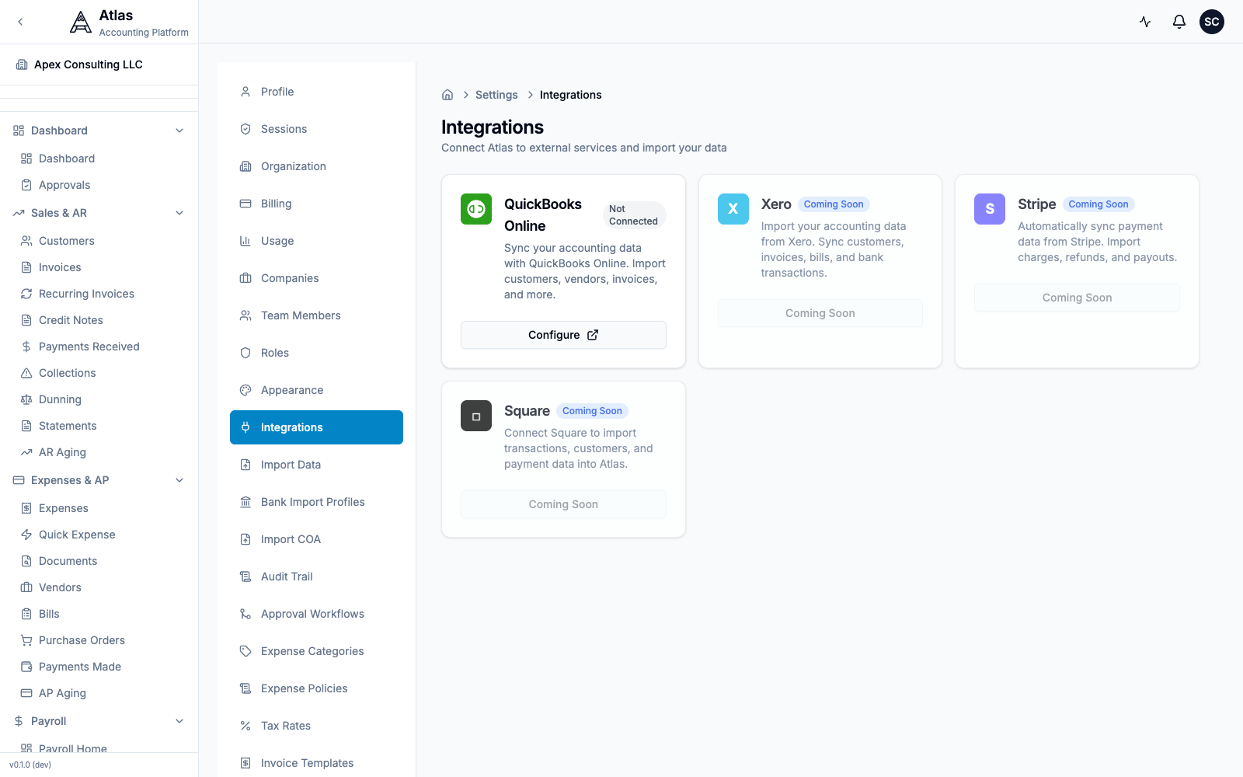This screenshot has height=777, width=1243.
Task: Select the Integrations settings item
Action: tap(316, 427)
